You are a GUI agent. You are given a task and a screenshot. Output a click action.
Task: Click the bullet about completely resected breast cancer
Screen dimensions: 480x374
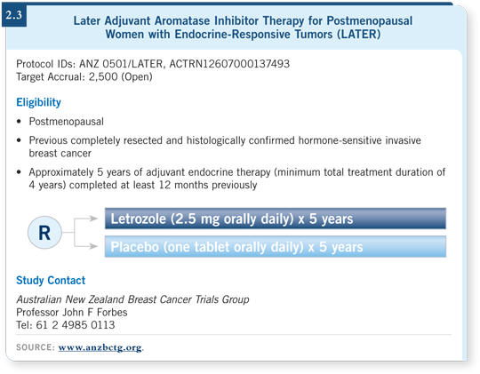click(225, 147)
